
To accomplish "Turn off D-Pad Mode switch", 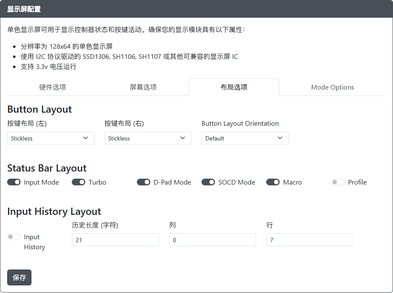I will (144, 182).
